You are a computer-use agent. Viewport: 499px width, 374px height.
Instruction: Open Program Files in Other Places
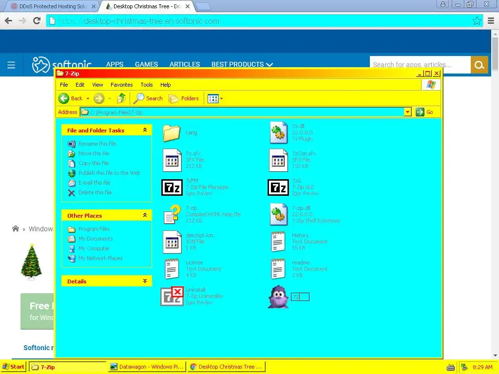point(94,229)
